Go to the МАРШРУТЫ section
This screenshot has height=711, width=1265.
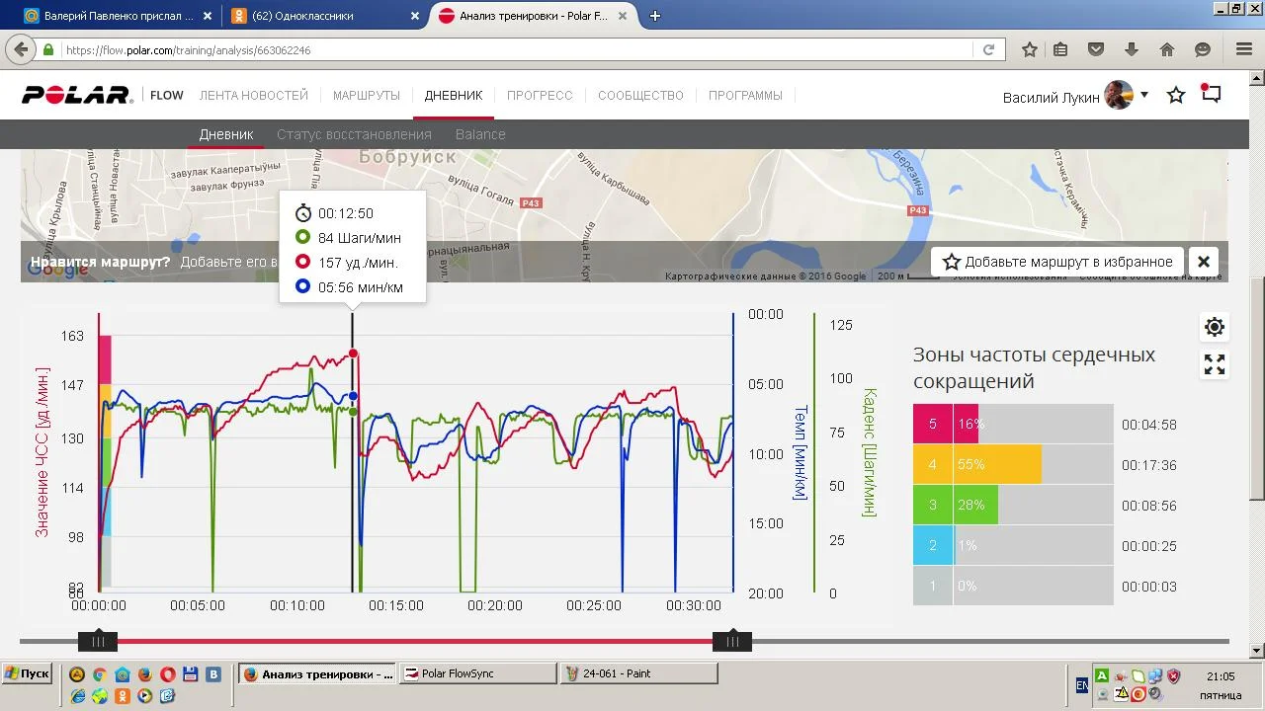367,96
